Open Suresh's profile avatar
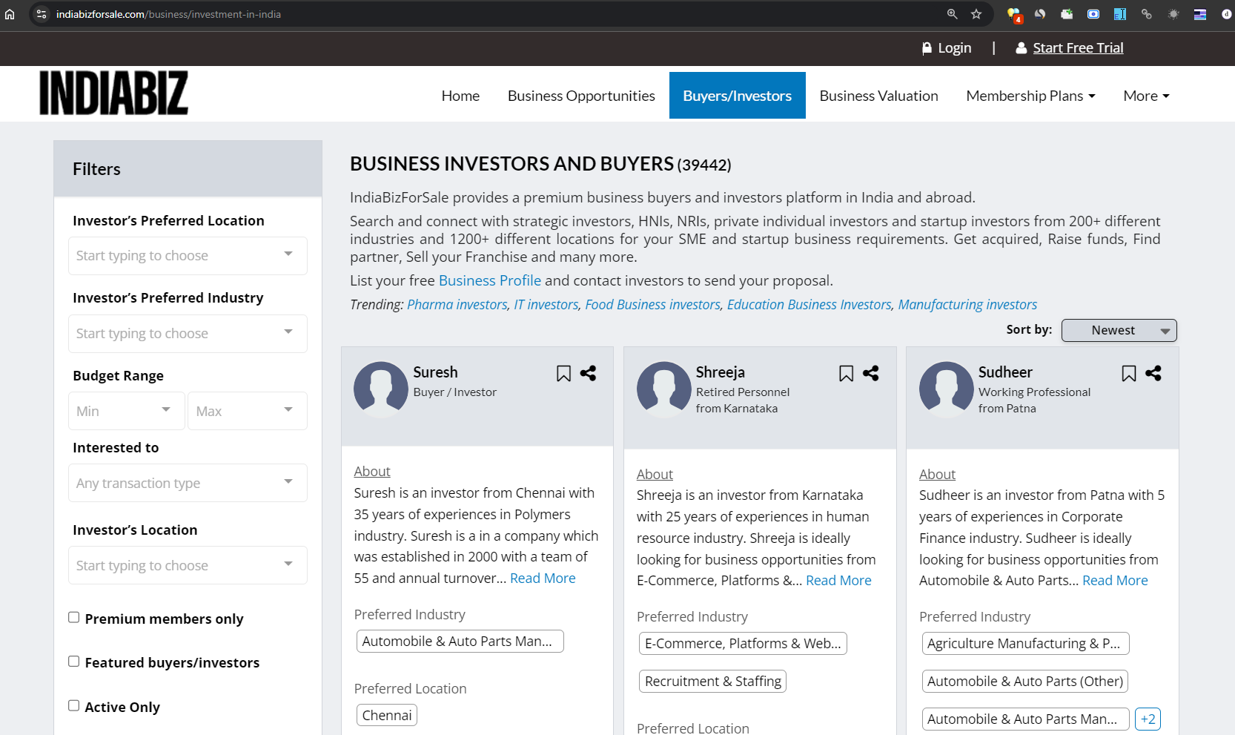Viewport: 1235px width, 735px height. (x=381, y=389)
